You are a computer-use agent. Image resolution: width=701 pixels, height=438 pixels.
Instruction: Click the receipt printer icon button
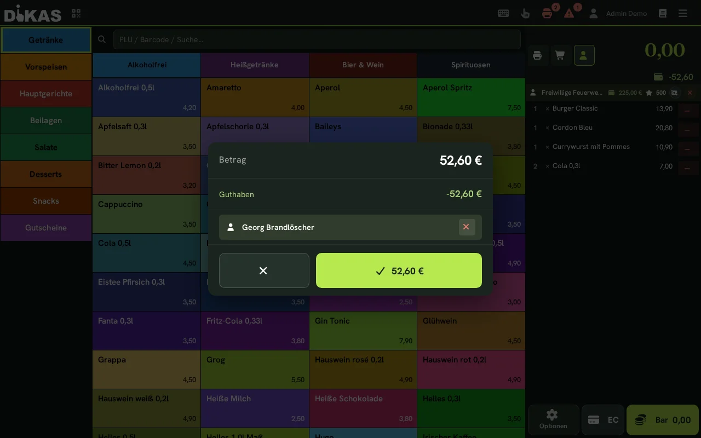[x=537, y=55]
